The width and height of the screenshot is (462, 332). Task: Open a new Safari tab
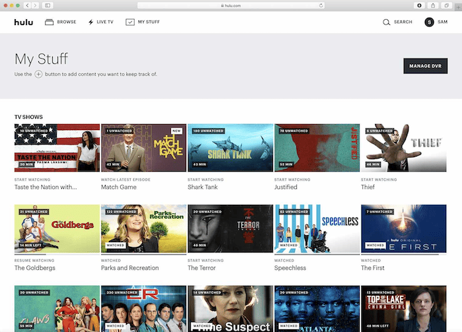click(458, 8)
